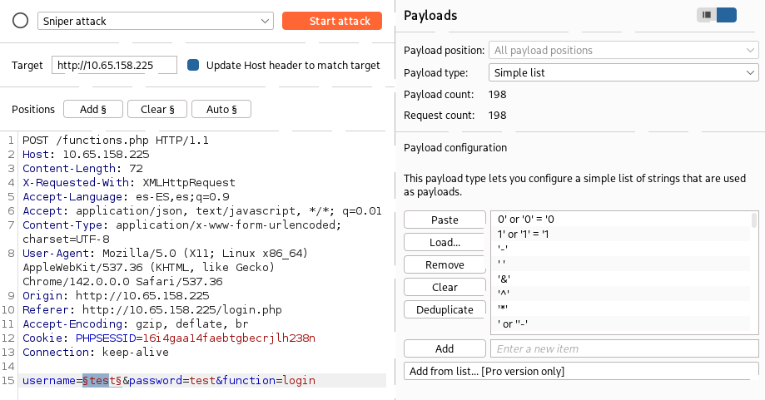
Task: Open the Payload type Simple list dropdown
Action: 623,72
